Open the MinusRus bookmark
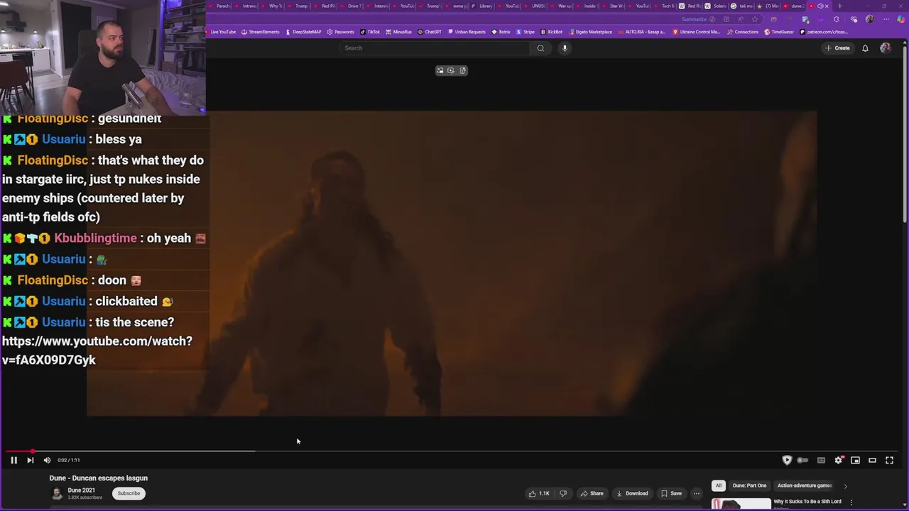Viewport: 909px width, 511px height. pyautogui.click(x=398, y=32)
